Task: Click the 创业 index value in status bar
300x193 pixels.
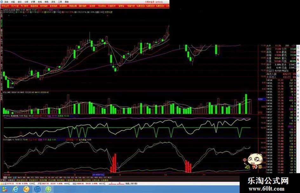Action: click(80, 183)
